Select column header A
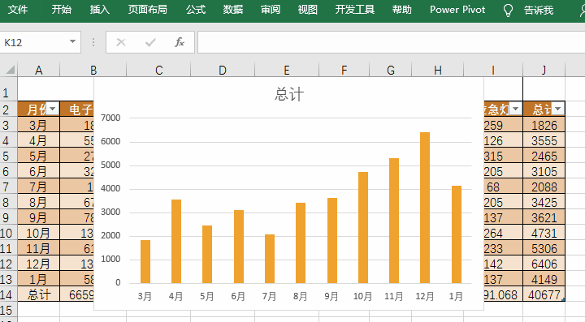585x322 pixels. [38, 70]
